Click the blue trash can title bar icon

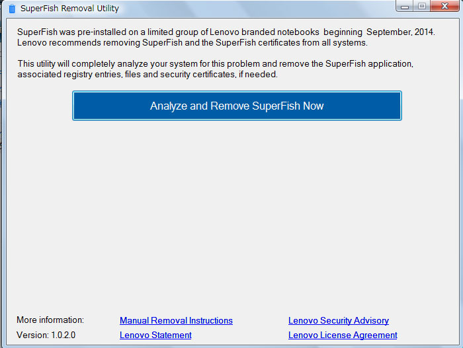point(12,9)
